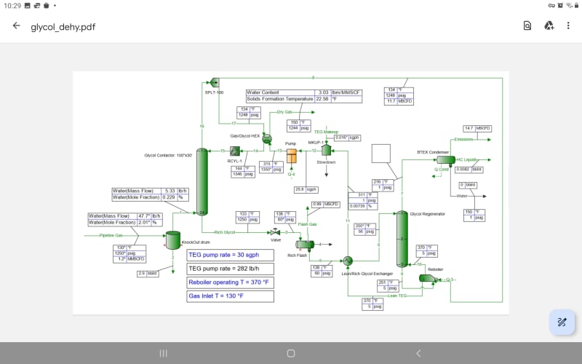Click the 'Water Content' table row
Screen dimensions: 582x364
click(304, 92)
